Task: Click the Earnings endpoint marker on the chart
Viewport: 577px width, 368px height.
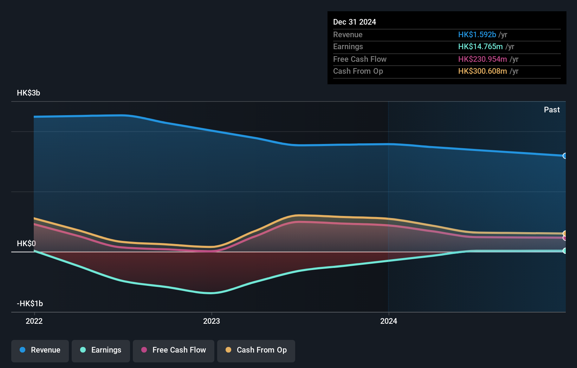Action: click(x=565, y=251)
